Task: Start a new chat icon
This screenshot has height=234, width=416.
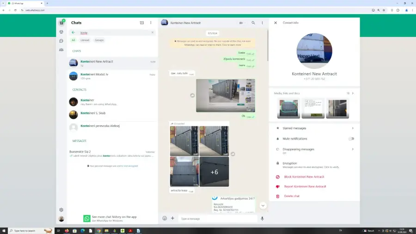Action: tap(142, 23)
